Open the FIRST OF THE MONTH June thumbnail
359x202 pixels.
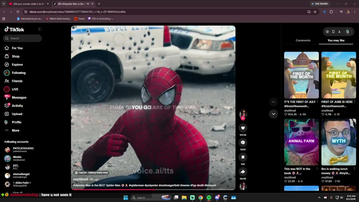coord(339,75)
